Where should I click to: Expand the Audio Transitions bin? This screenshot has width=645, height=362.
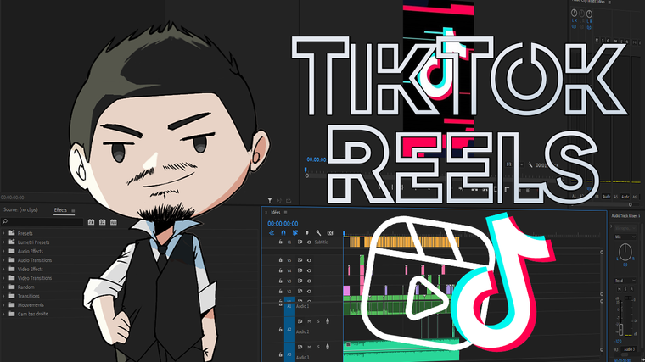(x=3, y=260)
